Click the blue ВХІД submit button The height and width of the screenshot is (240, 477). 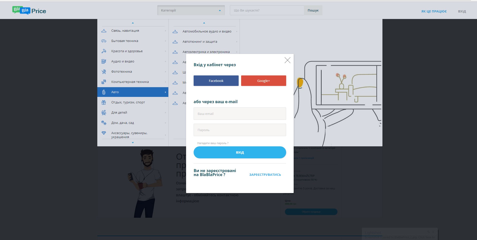click(240, 152)
